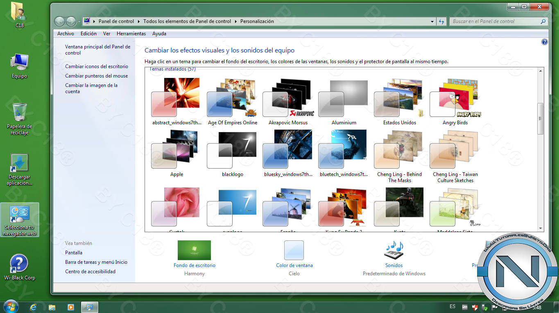This screenshot has width=559, height=313.
Task: Select the Descargar aplicación desktop shortcut
Action: [x=19, y=170]
